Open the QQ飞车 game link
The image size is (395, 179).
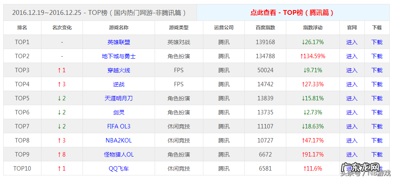[119, 169]
